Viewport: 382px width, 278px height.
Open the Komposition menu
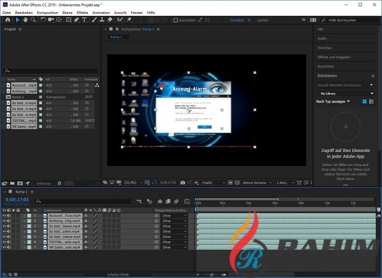(47, 11)
